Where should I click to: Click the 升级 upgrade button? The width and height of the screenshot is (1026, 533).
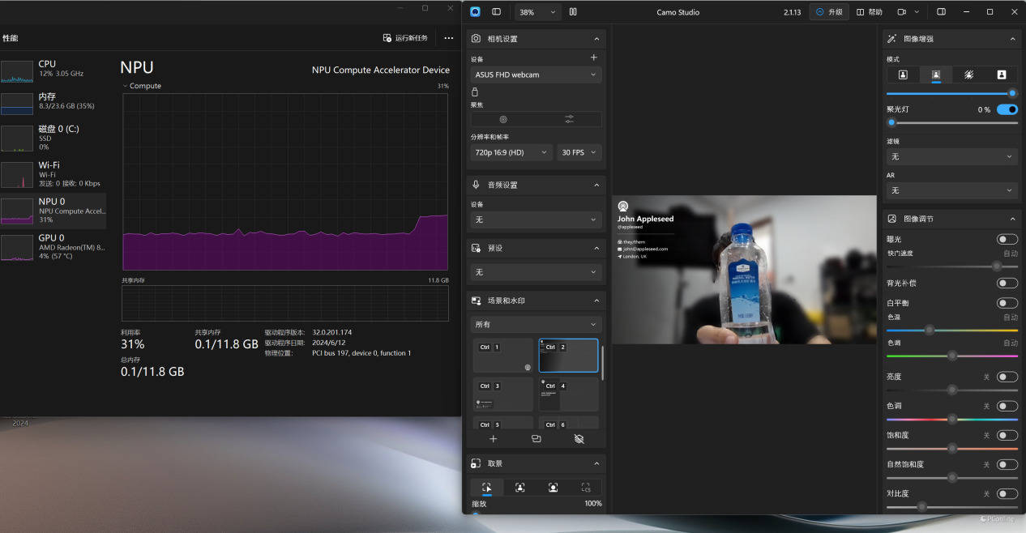click(x=829, y=12)
